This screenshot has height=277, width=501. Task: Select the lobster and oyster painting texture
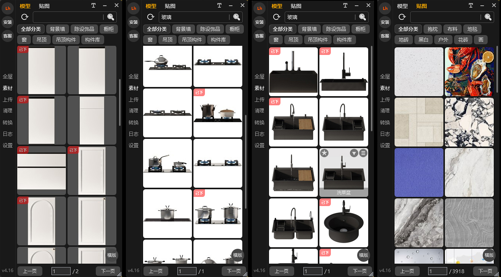click(x=469, y=72)
